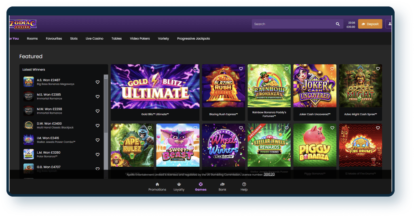Select the For You tab

point(14,38)
